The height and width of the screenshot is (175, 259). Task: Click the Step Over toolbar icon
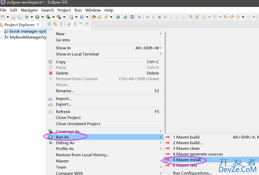point(177,17)
